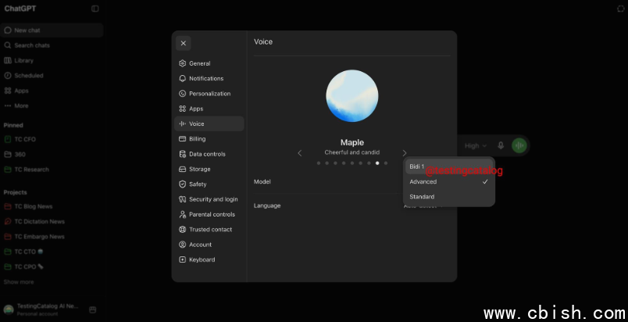Expand More options ellipsis
Screen dimensions: 628x322
click(8, 106)
